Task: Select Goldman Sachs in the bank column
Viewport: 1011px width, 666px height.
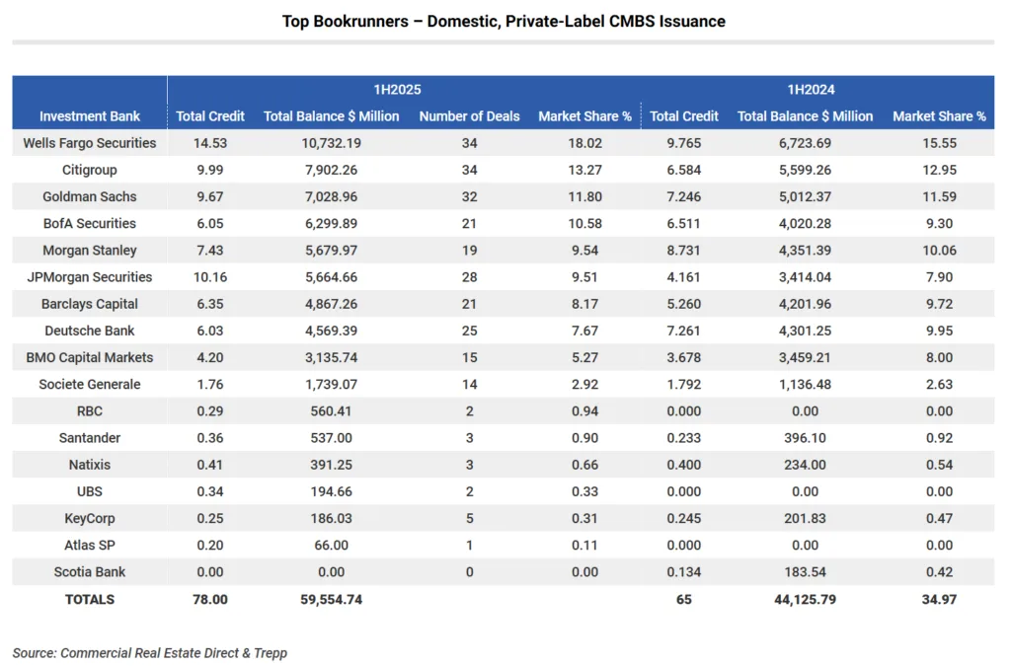Action: [x=89, y=196]
